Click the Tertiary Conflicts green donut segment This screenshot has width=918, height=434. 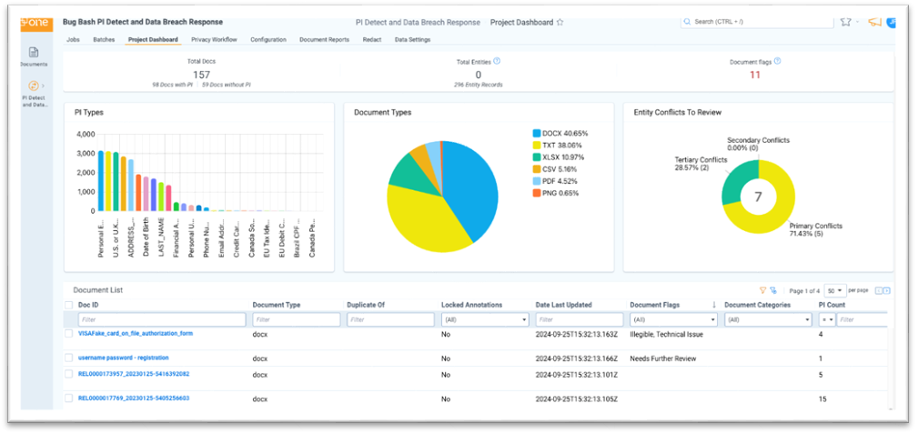731,182
